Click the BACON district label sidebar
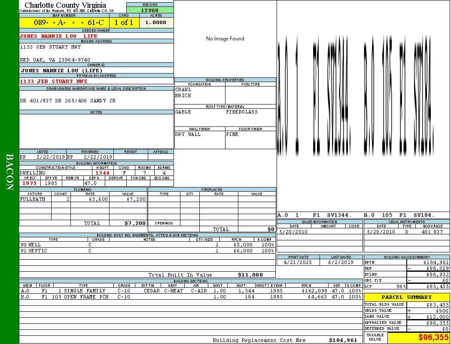The image size is (451, 344). pyautogui.click(x=9, y=172)
